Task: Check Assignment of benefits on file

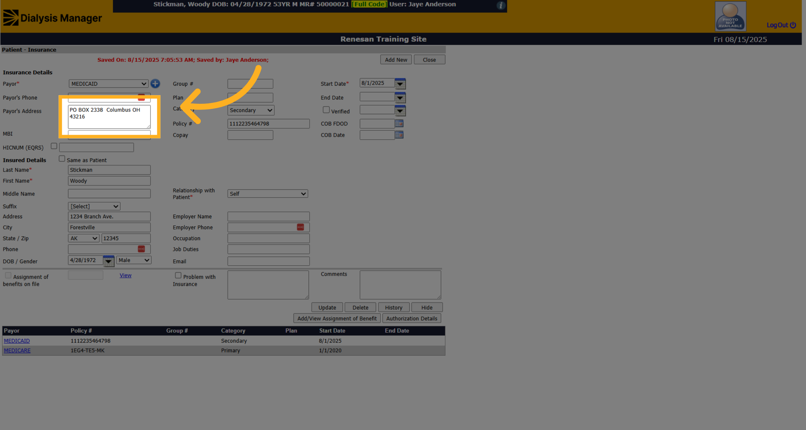Action: (x=8, y=275)
